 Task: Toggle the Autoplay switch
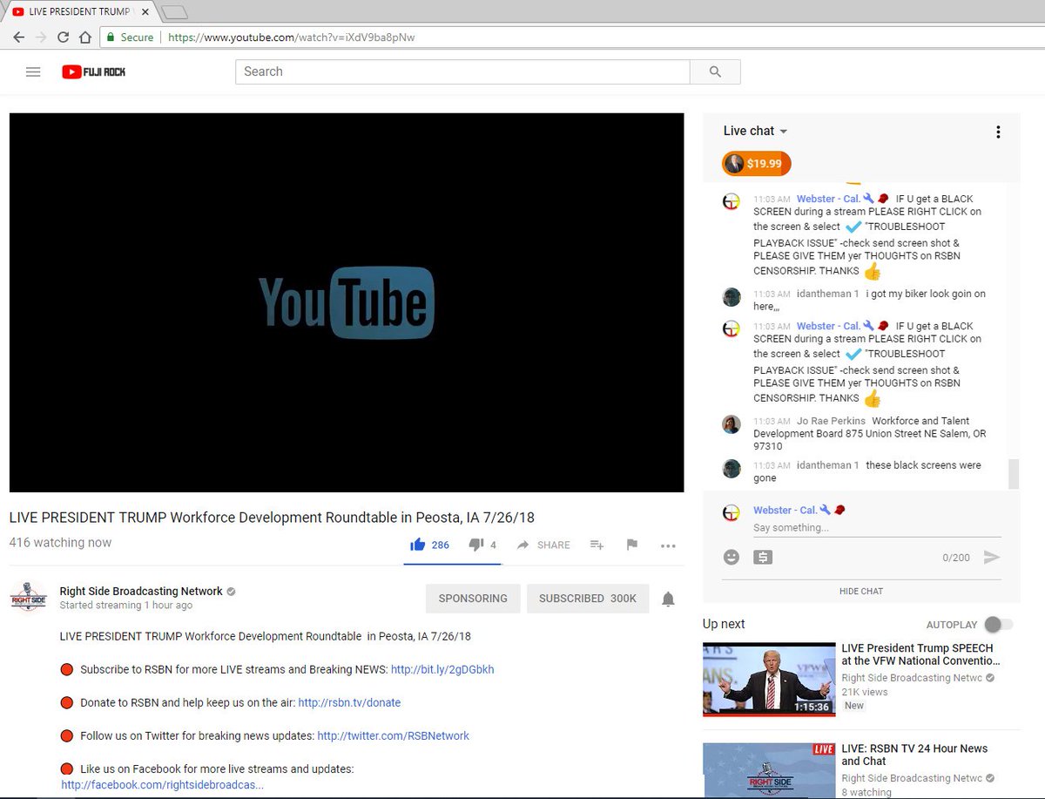tap(998, 625)
